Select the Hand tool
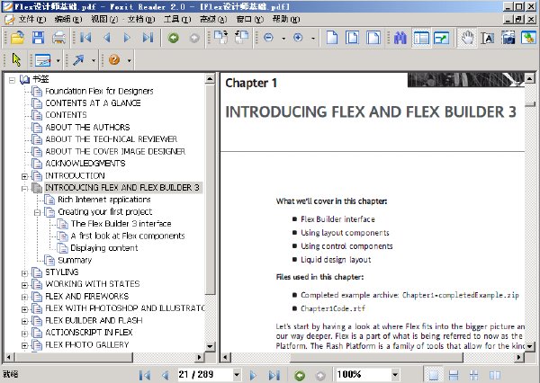Screen dimensions: 540x383 point(467,38)
